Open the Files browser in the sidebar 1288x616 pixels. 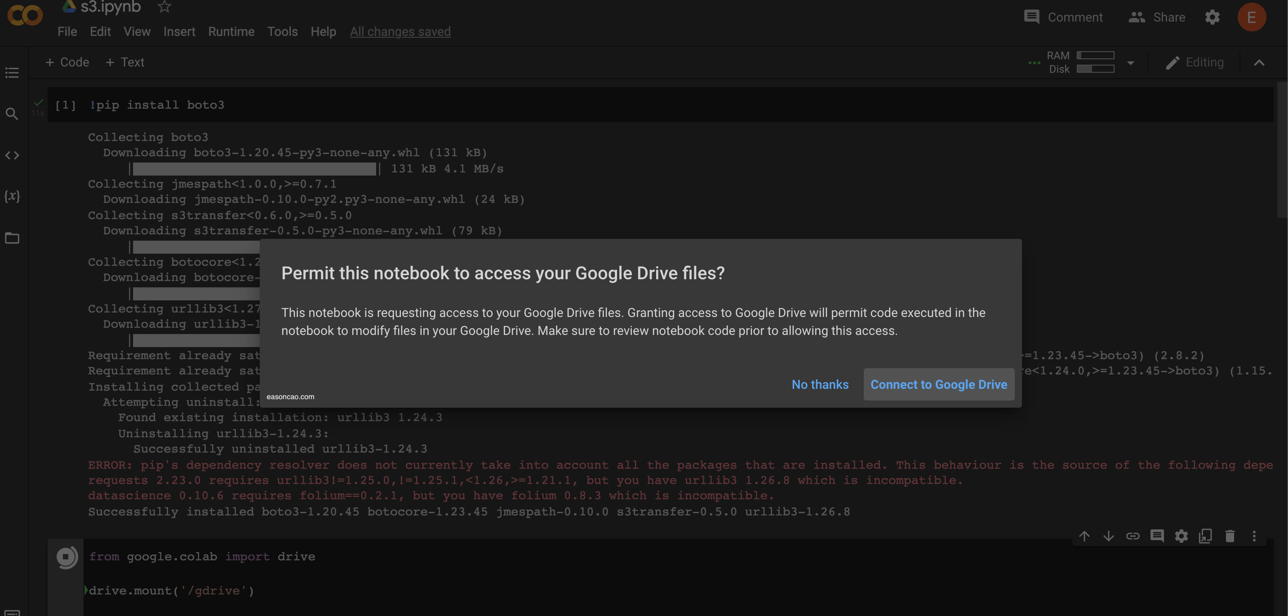[12, 238]
